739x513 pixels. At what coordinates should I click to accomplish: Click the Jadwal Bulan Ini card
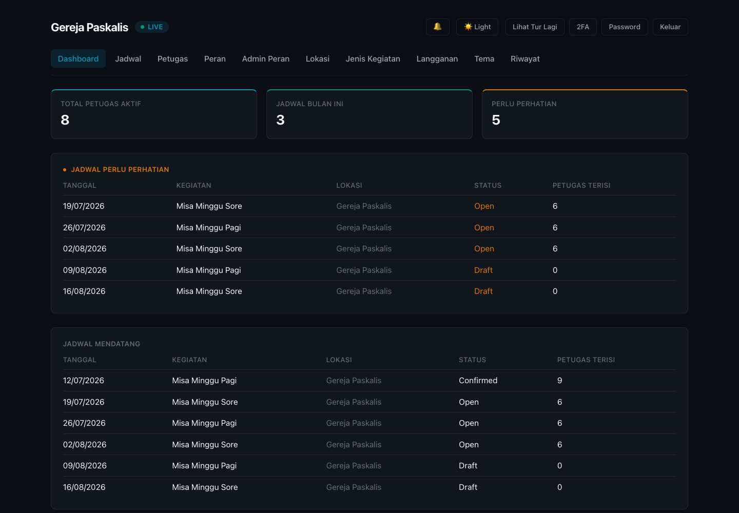coord(369,114)
